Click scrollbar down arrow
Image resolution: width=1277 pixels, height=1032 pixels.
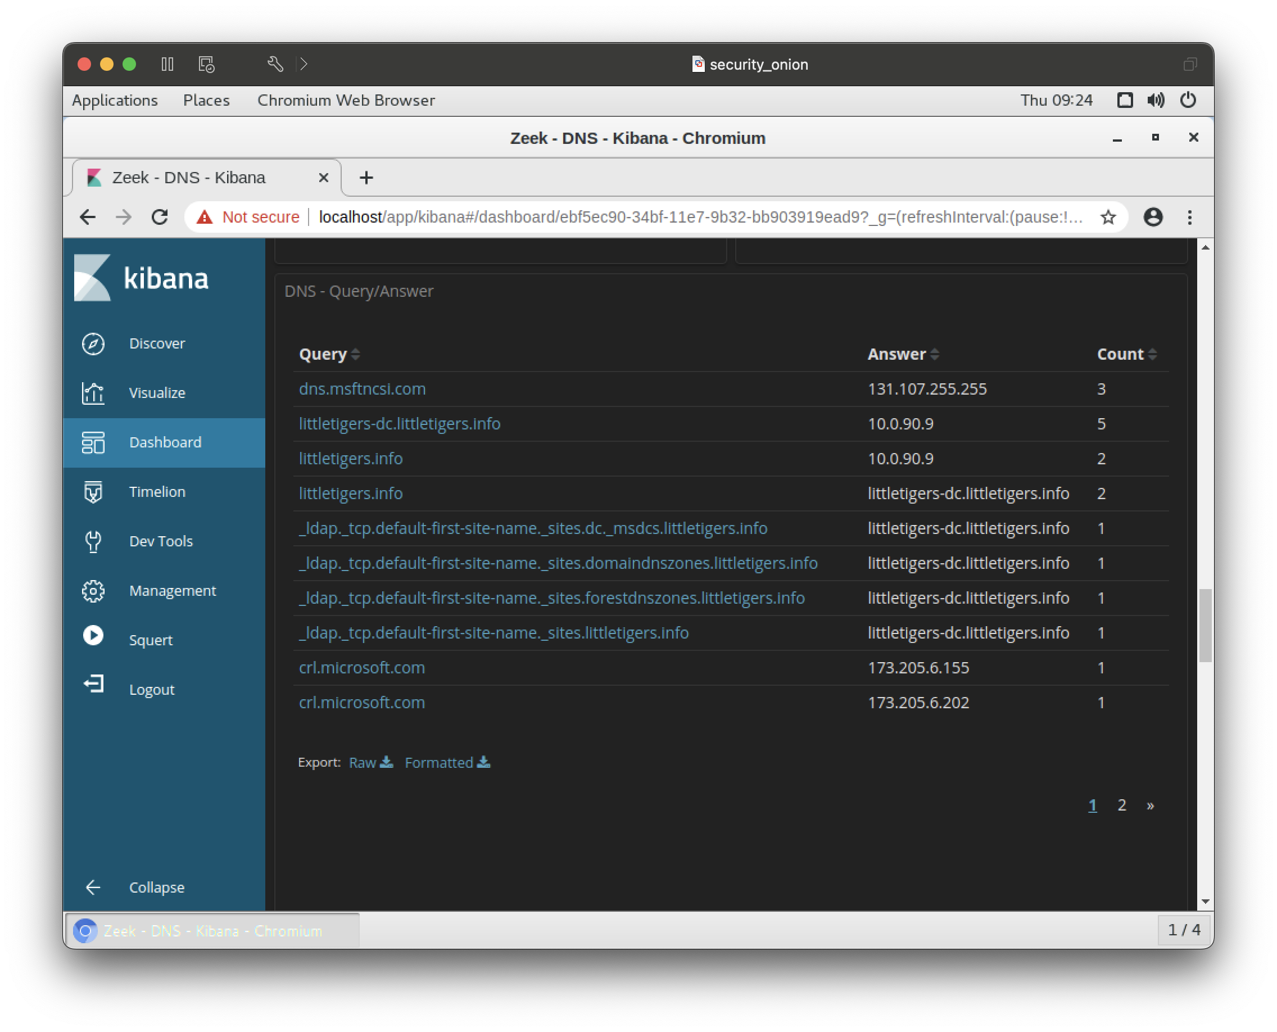coord(1204,901)
